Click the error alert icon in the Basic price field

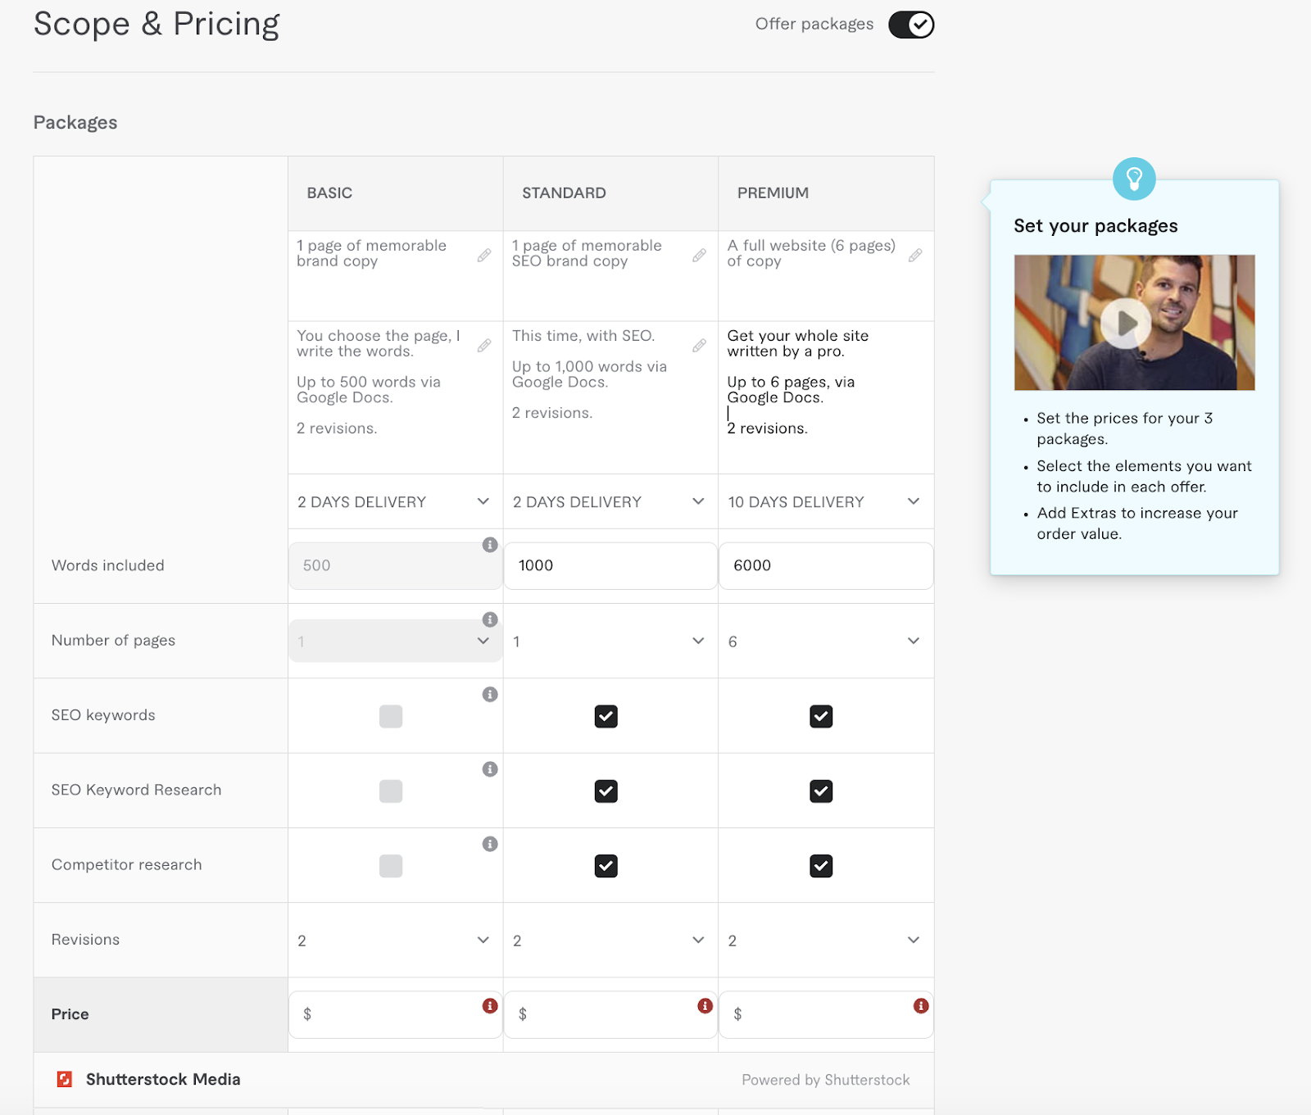(490, 1004)
